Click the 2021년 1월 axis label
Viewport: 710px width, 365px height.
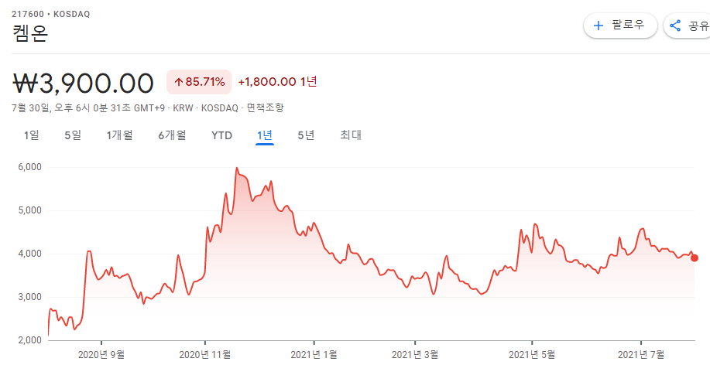pos(314,355)
